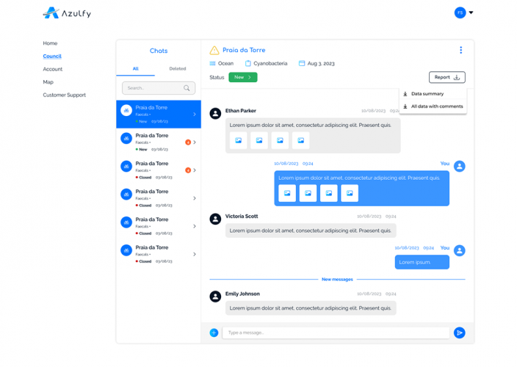This screenshot has width=517, height=367.
Task: Focus the Type a message field
Action: tap(336, 333)
